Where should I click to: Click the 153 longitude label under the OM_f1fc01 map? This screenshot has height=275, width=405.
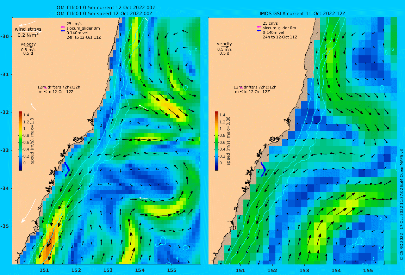click(x=108, y=270)
